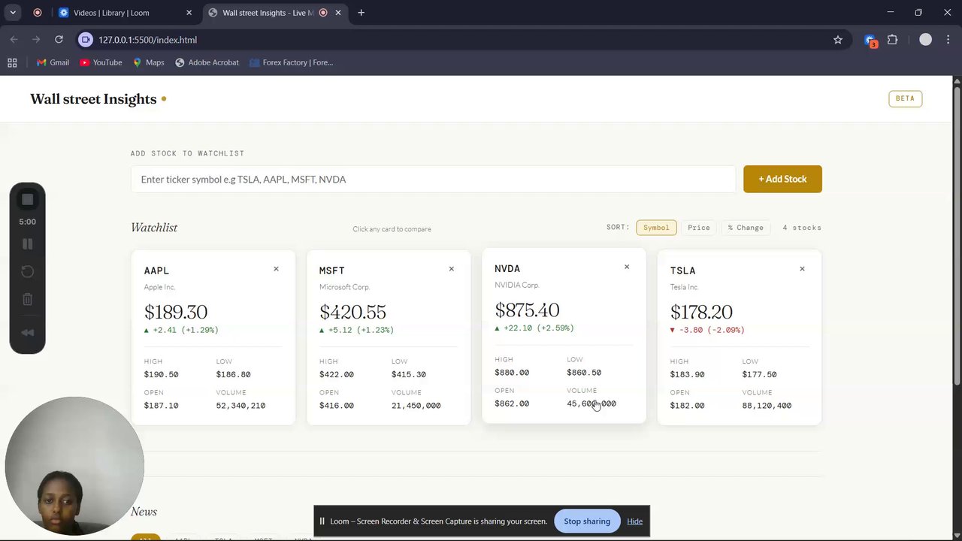Click the BETA badge
Viewport: 962px width, 541px height.
click(x=905, y=98)
